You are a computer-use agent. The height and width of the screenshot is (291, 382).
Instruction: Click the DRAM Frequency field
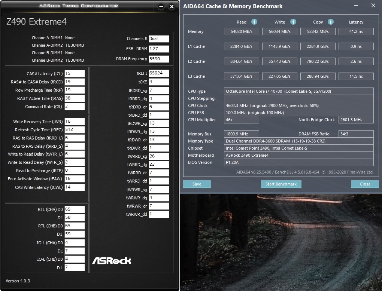(159, 59)
